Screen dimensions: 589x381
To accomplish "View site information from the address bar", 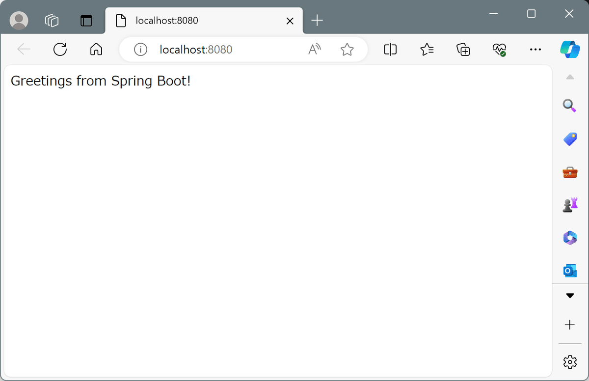I will 140,49.
